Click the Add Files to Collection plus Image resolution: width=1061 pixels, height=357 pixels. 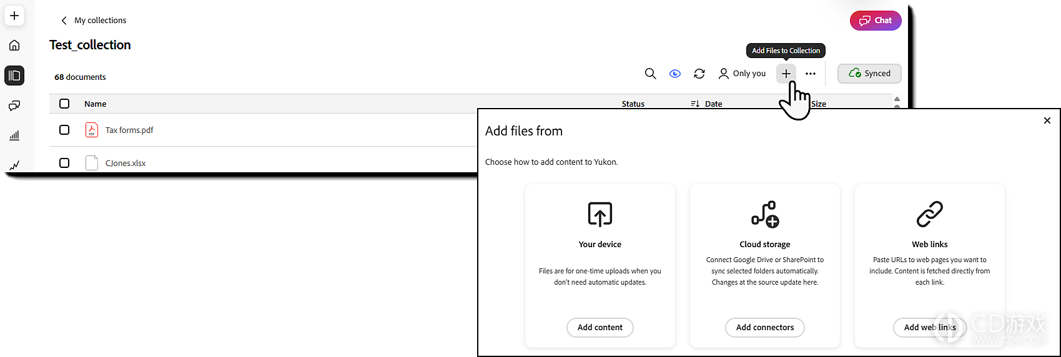click(x=786, y=74)
